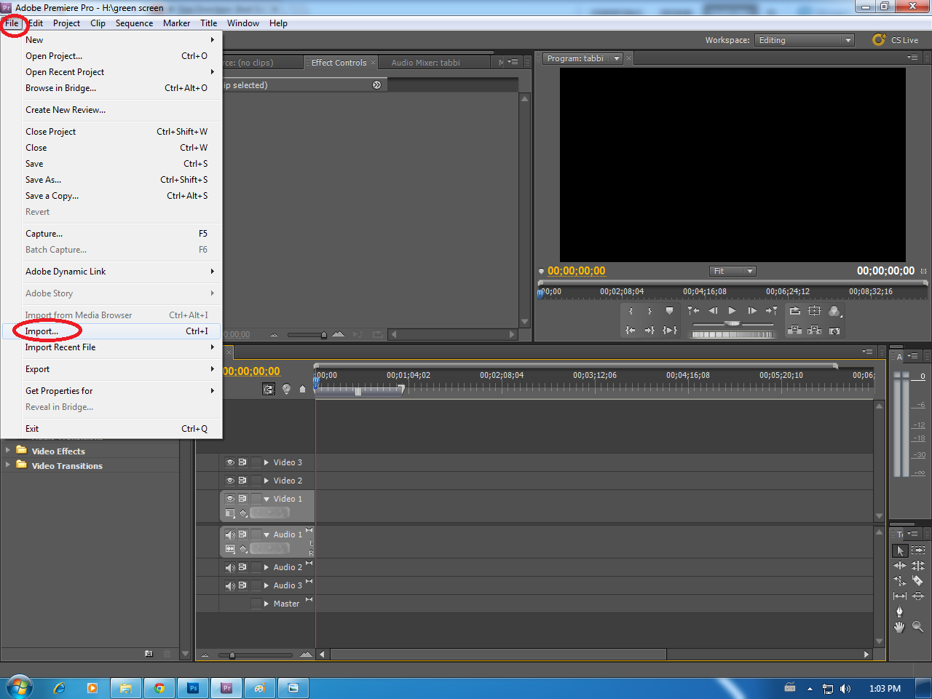This screenshot has width=932, height=699.
Task: Click Play in the Program monitor
Action: pos(732,311)
